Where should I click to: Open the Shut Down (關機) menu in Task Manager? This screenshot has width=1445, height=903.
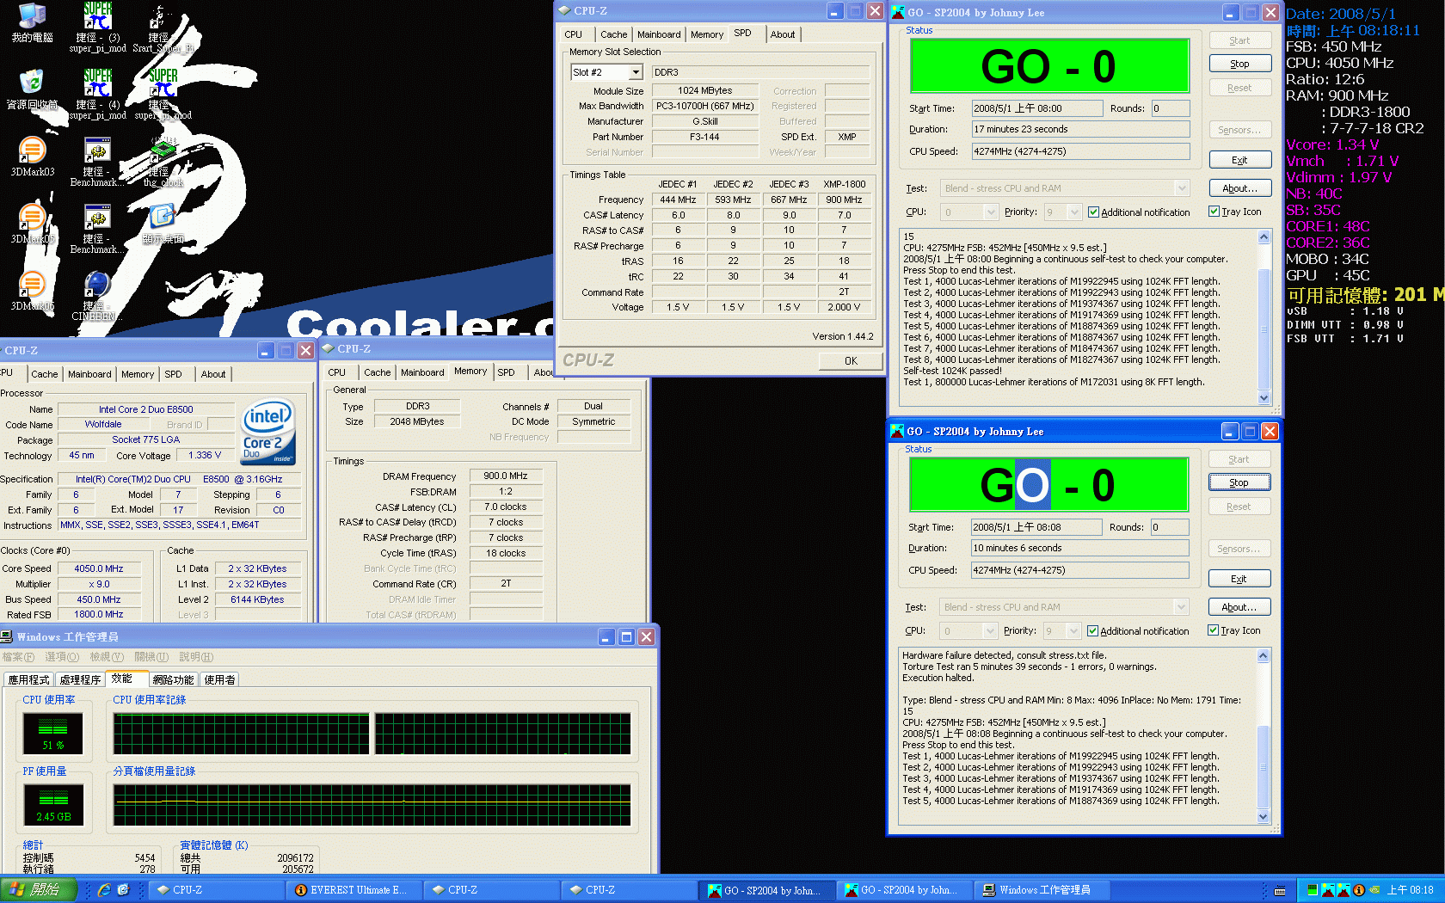click(x=151, y=656)
